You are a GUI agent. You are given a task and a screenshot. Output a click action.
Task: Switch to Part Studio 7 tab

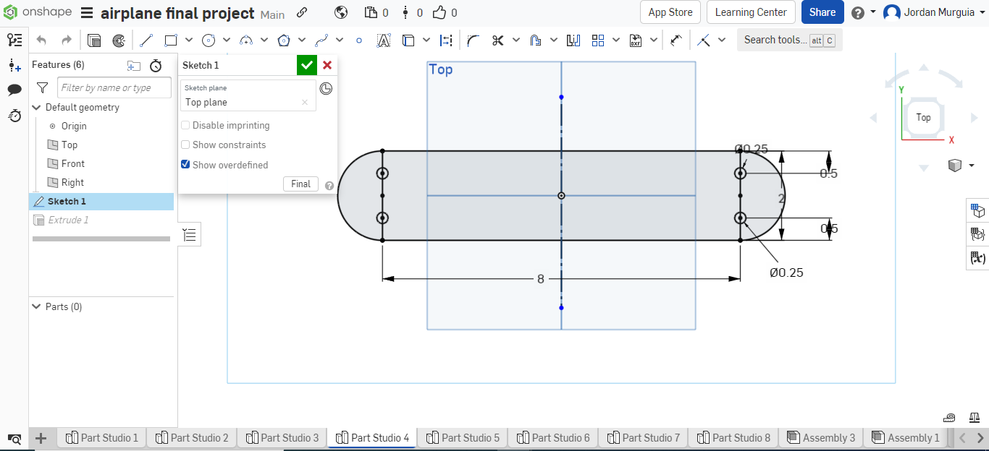pyautogui.click(x=643, y=437)
